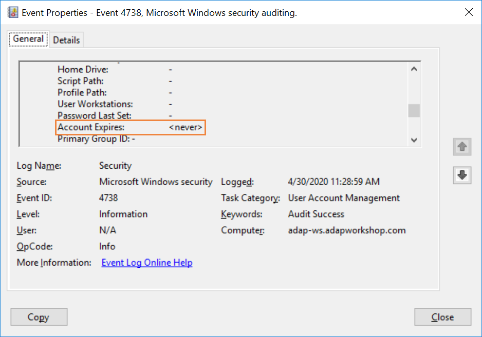Image resolution: width=482 pixels, height=337 pixels.
Task: Click the Task Category User Account Management value
Action: pos(344,198)
